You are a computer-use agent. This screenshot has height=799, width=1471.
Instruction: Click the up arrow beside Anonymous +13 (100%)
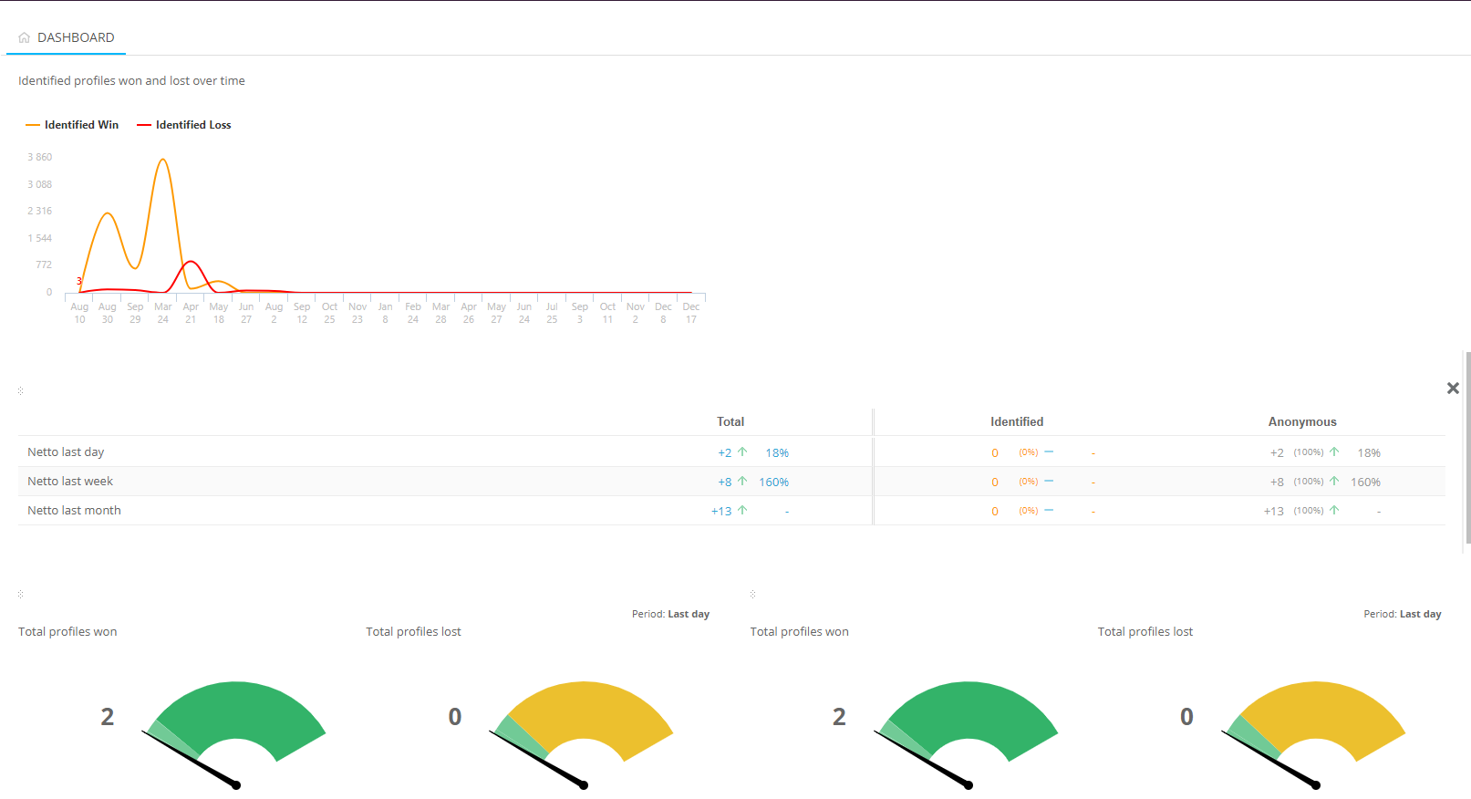point(1334,511)
